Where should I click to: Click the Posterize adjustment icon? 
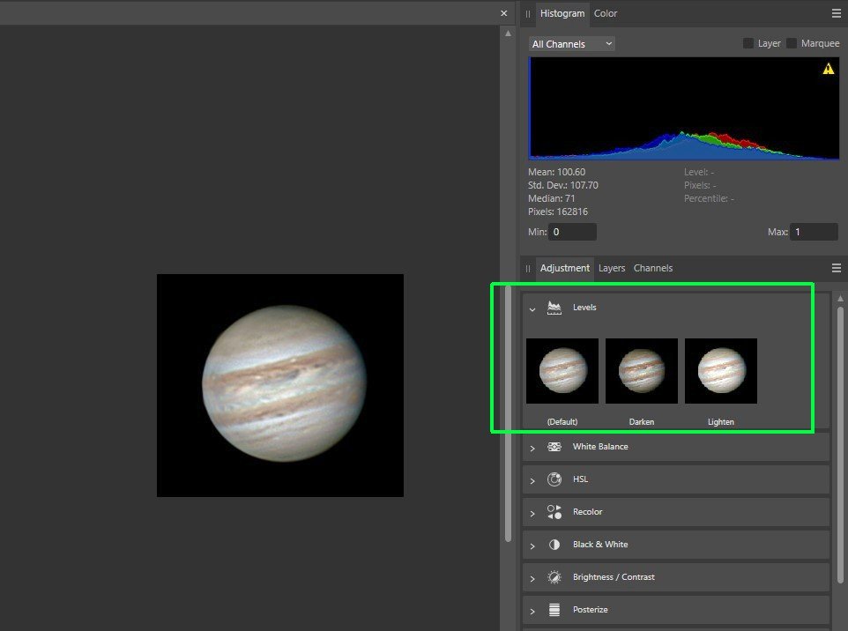tap(554, 610)
